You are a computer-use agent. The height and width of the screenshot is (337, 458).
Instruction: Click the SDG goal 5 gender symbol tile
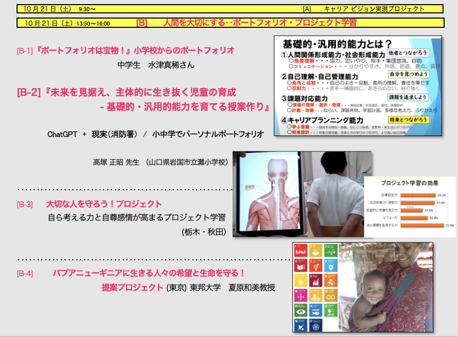coord(316,265)
